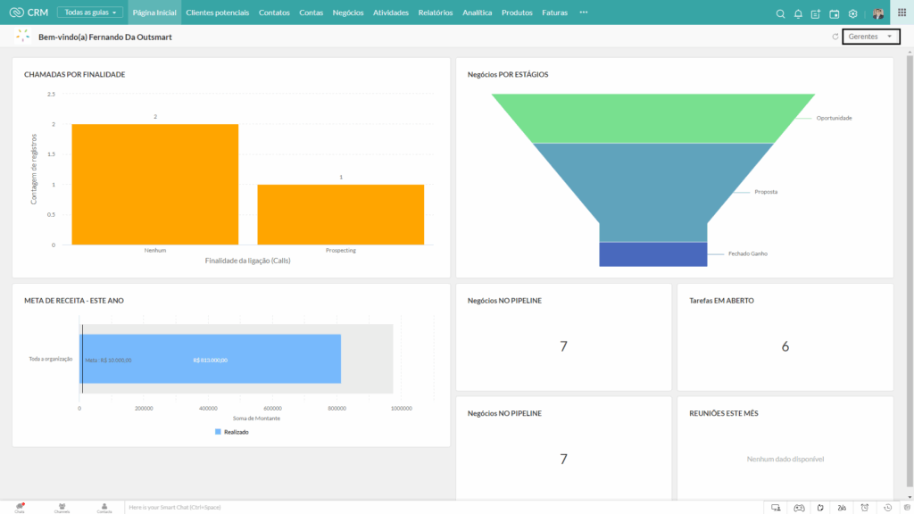This screenshot has height=514, width=914.
Task: Click the blue revenue progress bar
Action: tap(211, 359)
